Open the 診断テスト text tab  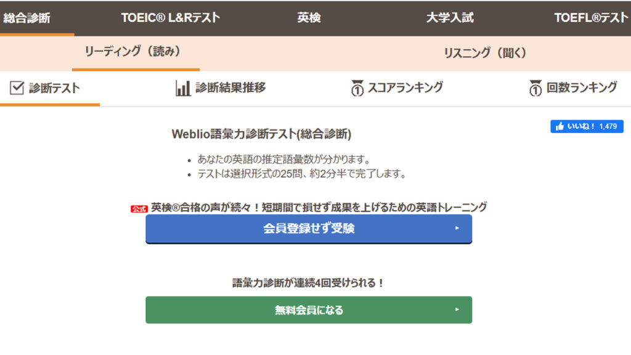point(54,88)
